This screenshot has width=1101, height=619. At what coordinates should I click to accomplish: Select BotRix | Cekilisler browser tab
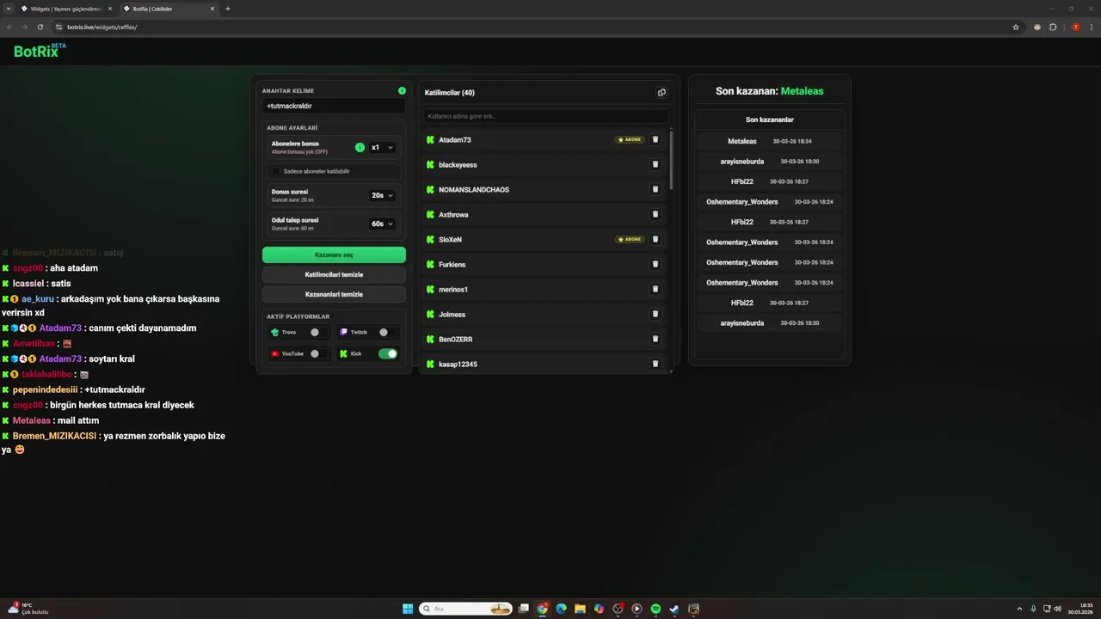169,9
